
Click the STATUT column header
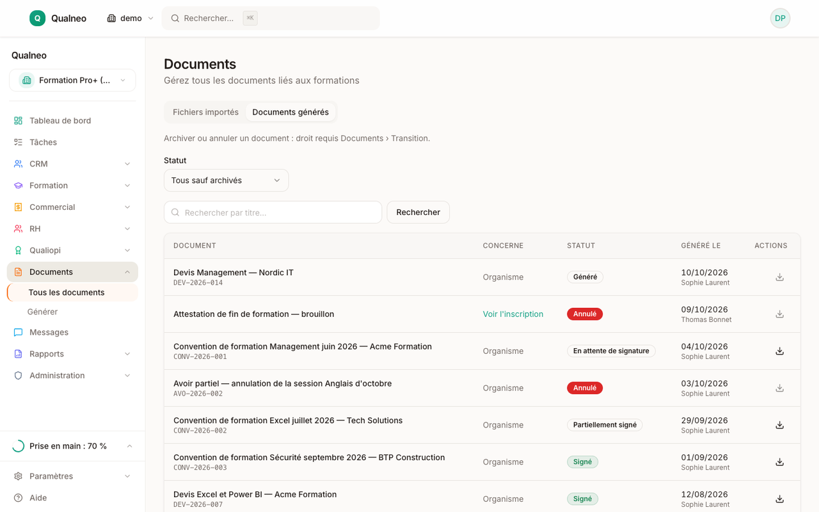pos(581,246)
